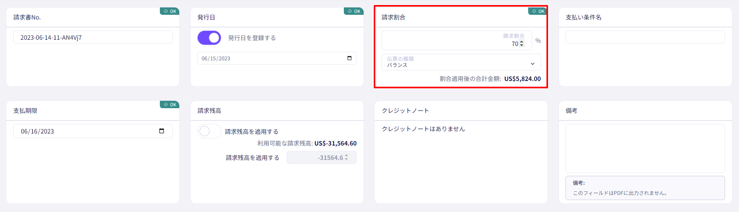Click OK badge on 請求割合 card
739x212 pixels.
click(x=538, y=11)
